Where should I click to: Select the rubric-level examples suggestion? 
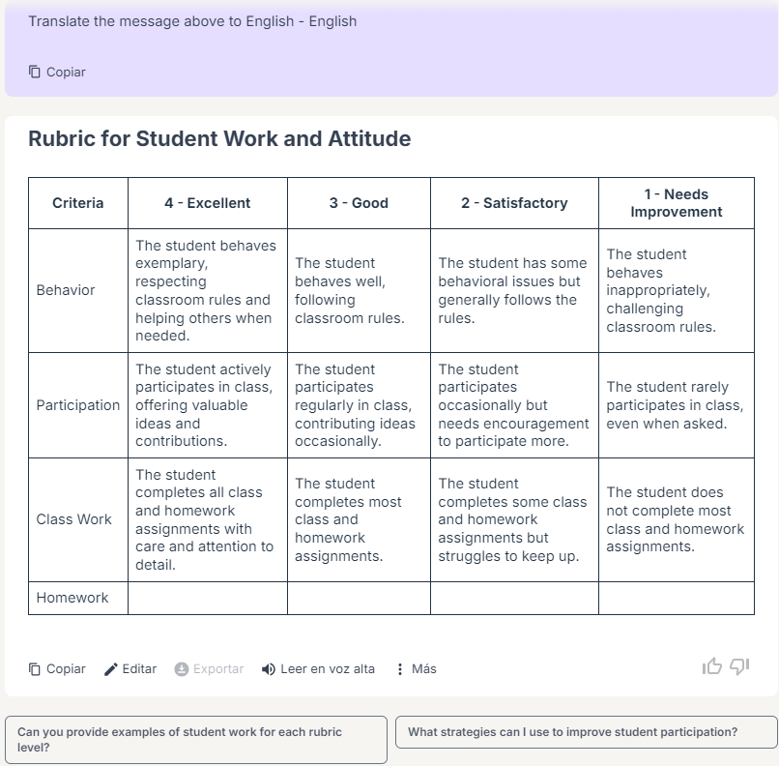tap(195, 740)
